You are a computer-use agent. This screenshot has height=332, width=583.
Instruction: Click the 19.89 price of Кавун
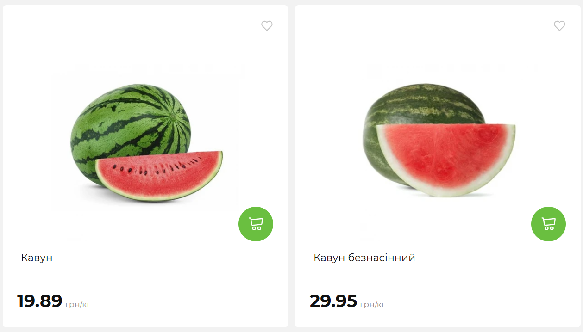[39, 301]
